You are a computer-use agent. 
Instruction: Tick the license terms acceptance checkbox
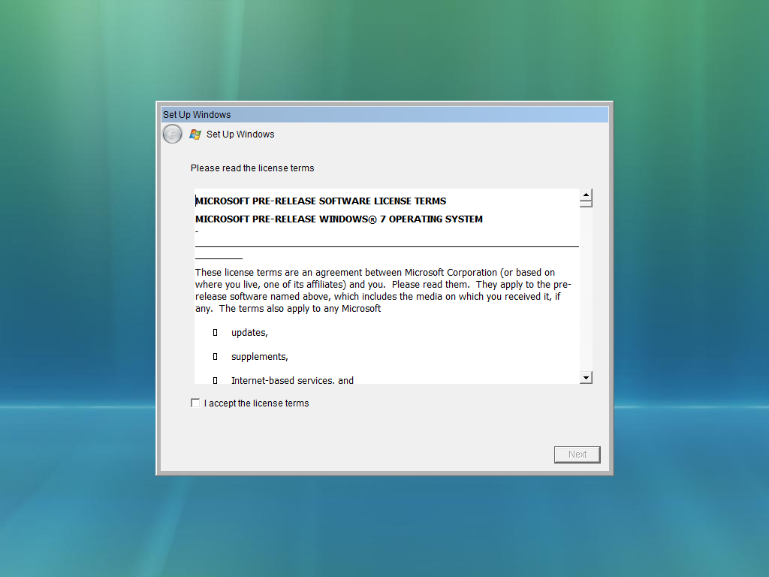195,403
